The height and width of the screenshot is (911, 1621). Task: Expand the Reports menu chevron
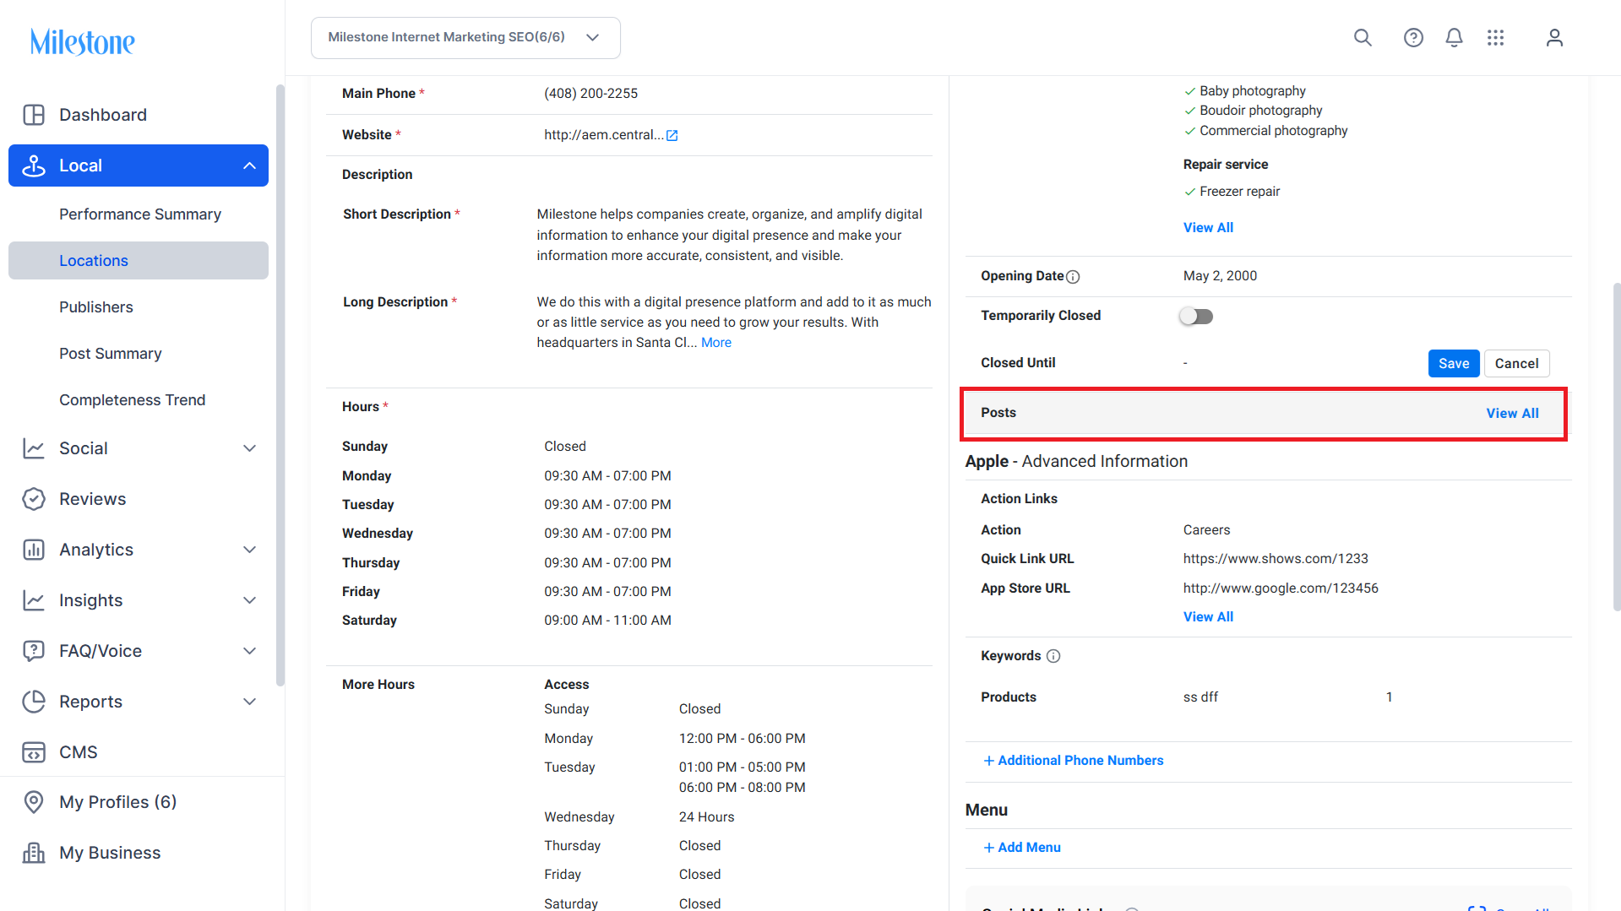249,702
